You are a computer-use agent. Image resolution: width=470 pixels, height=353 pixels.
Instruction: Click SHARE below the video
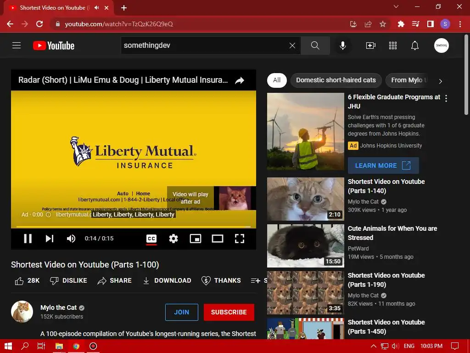coord(114,281)
